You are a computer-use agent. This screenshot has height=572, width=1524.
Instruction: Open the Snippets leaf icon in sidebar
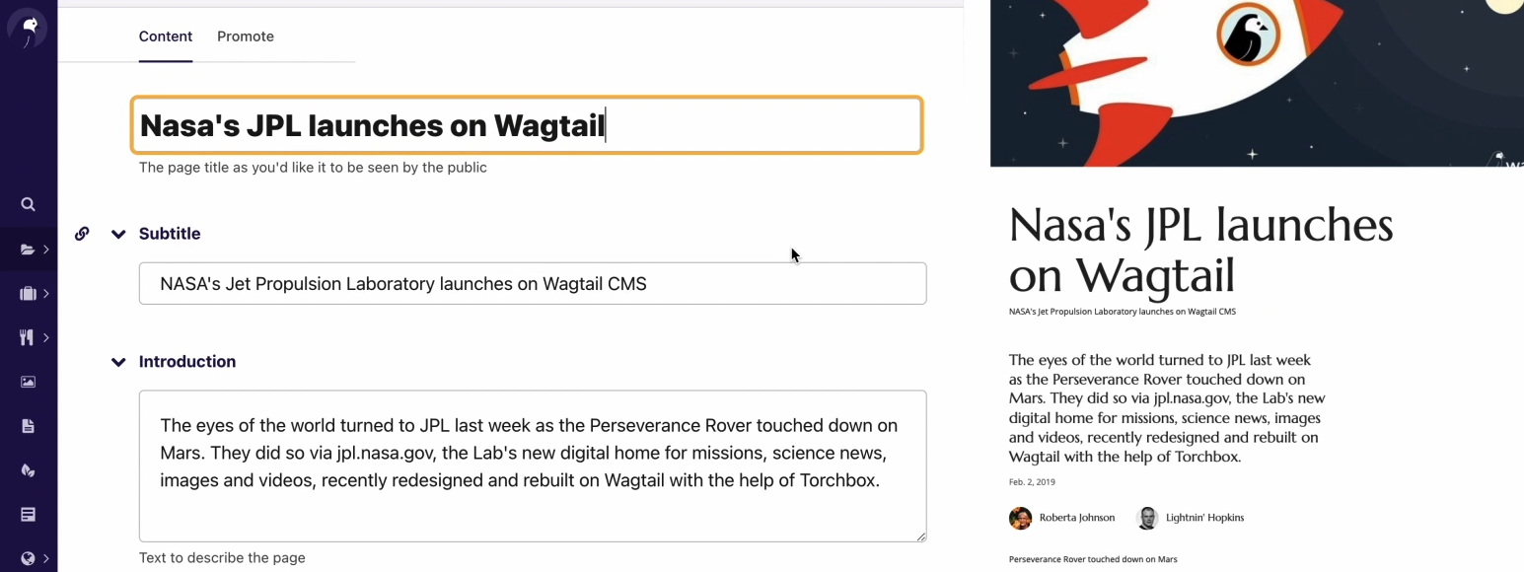28,470
